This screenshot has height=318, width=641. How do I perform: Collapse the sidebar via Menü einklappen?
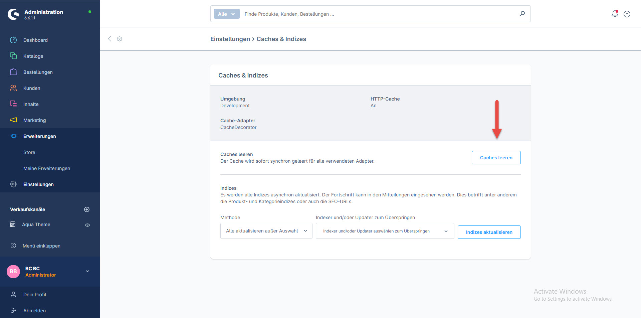[41, 246]
